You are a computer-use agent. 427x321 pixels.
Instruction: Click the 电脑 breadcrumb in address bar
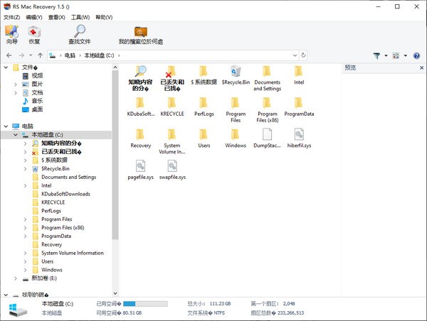point(69,55)
